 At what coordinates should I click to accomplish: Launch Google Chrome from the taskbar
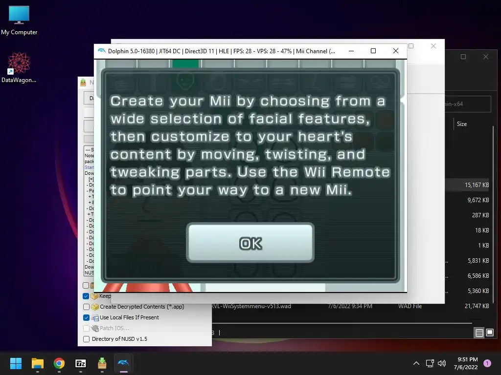[59, 363]
